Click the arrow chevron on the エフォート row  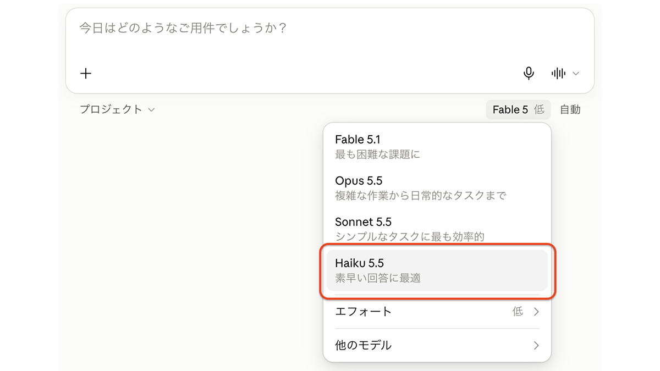click(x=536, y=312)
